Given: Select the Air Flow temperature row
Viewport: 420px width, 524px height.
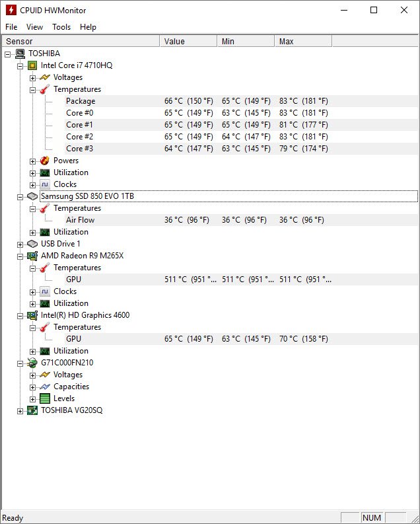Looking at the screenshot, I should pyautogui.click(x=81, y=220).
